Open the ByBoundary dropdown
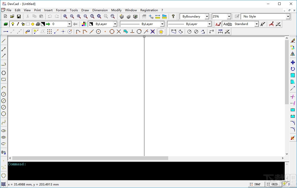The width and height of the screenshot is (297, 188). coord(207,16)
